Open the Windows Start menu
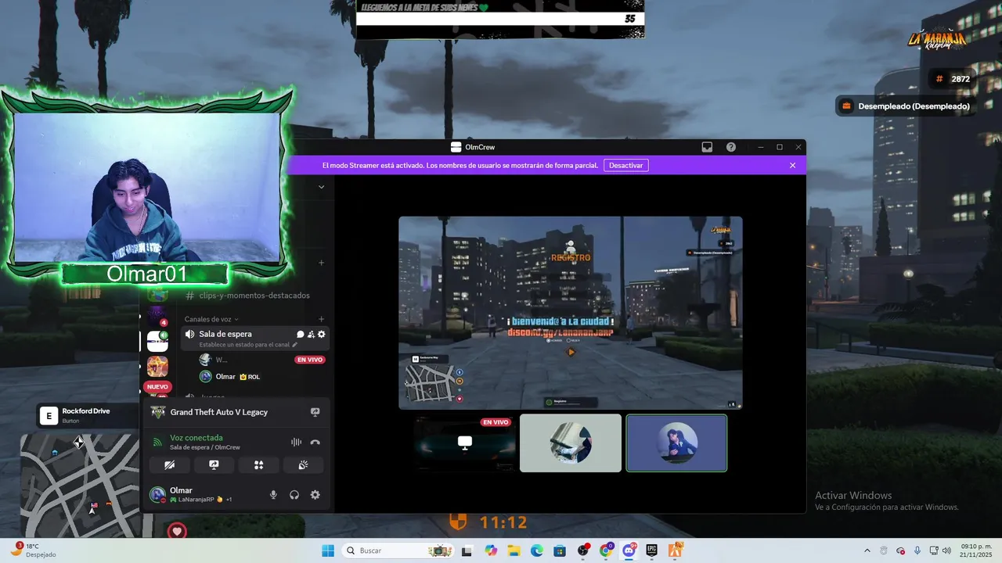Viewport: 1002px width, 563px height. click(x=327, y=550)
